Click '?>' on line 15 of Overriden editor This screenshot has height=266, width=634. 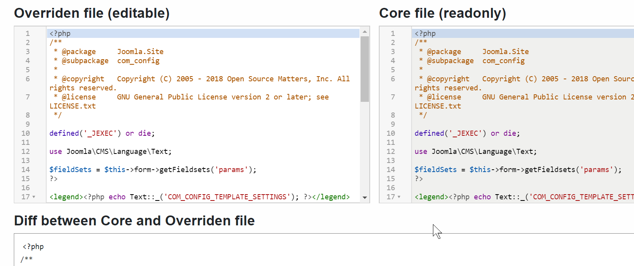coord(54,179)
